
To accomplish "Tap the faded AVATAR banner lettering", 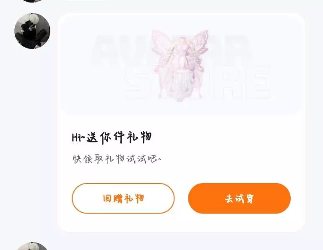I will click(x=171, y=49).
